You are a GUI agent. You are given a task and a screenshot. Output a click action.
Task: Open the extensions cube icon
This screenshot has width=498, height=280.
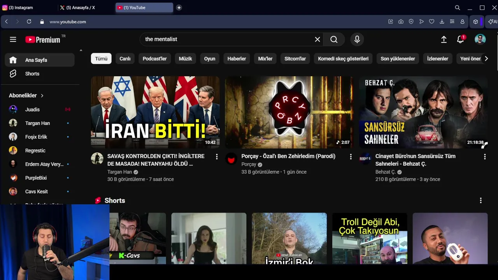(475, 22)
